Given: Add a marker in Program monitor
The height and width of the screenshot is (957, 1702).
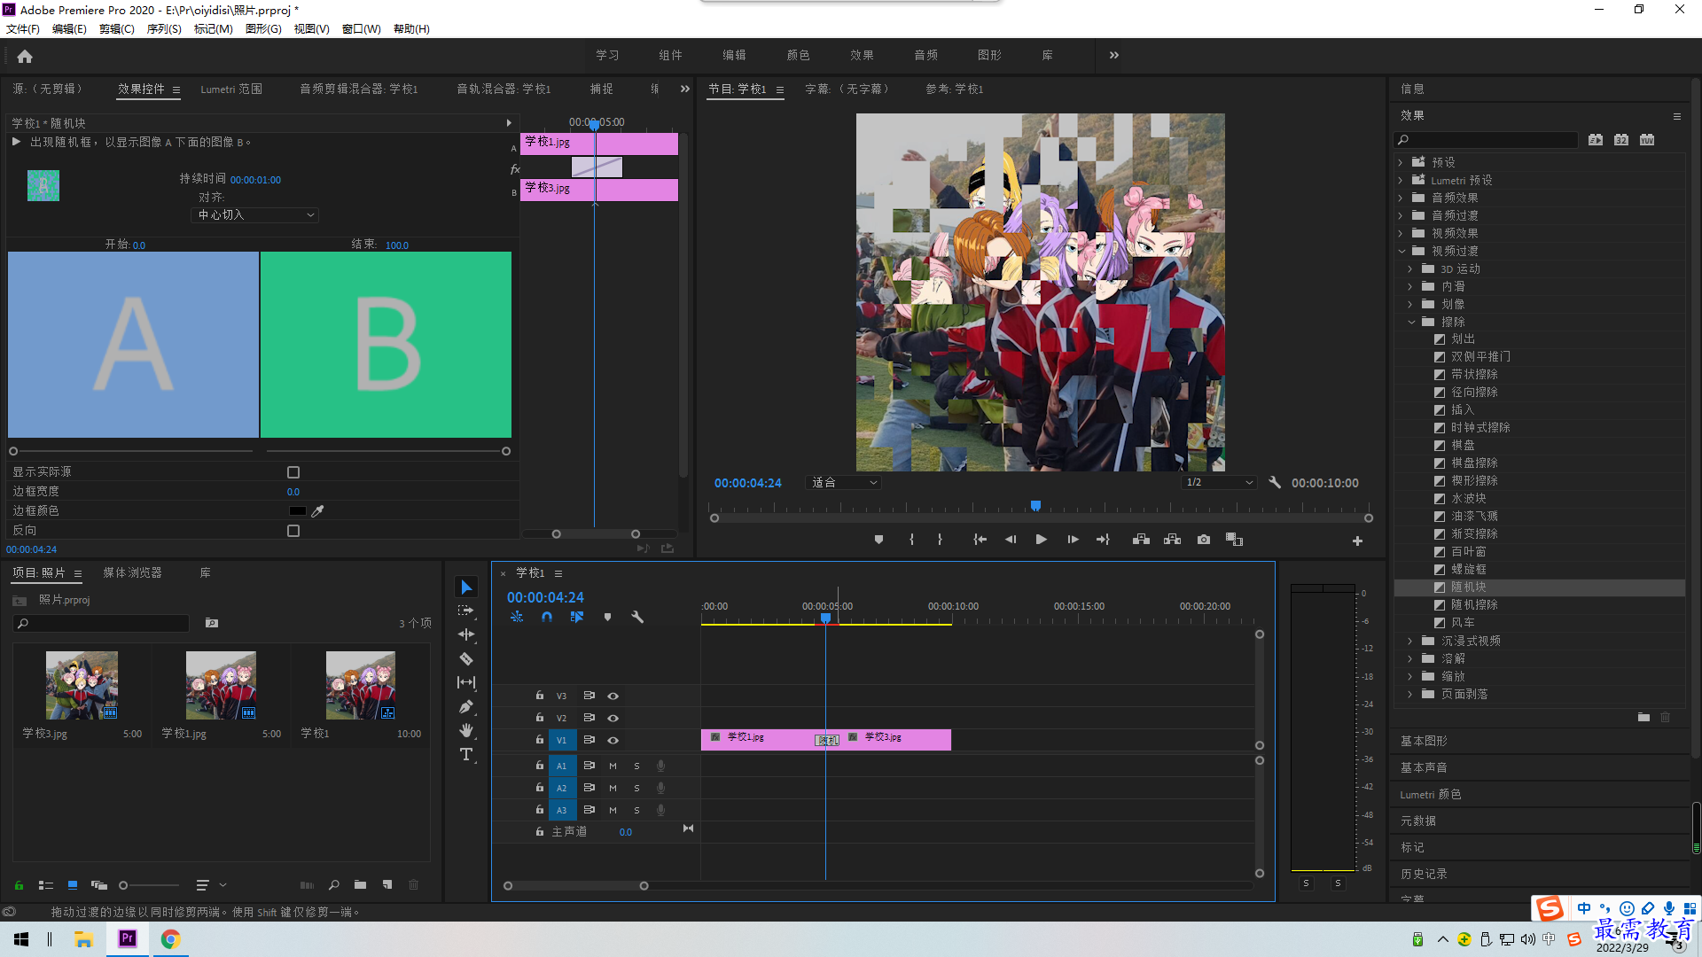Looking at the screenshot, I should [x=878, y=540].
